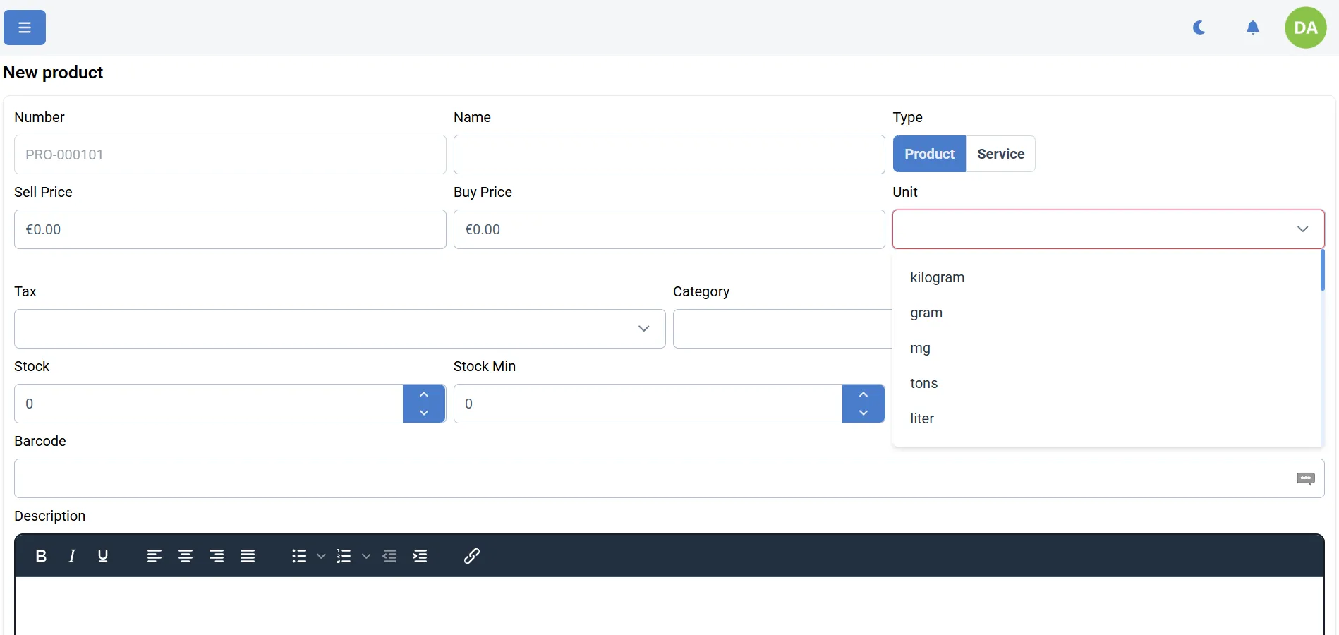Collapse the Unit dropdown via its chevron
The width and height of the screenshot is (1339, 635).
pyautogui.click(x=1302, y=229)
